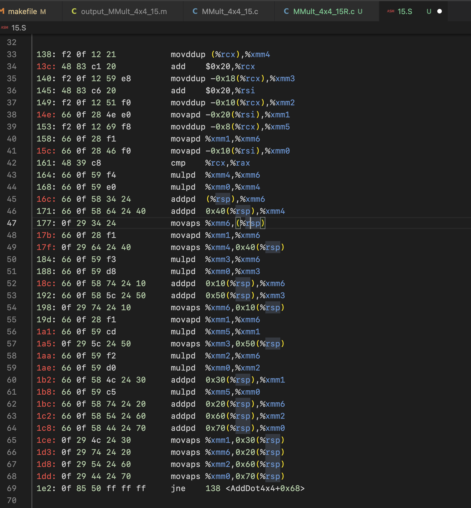
Task: Click the C icon on MMult_4x4_15R.c tab
Action: point(286,11)
